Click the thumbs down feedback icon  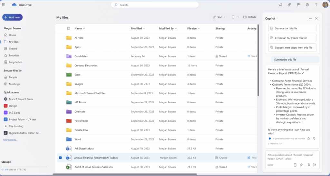coord(314,139)
